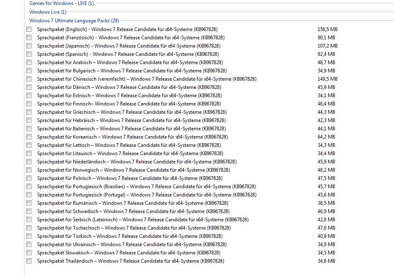Enable the Spanisch language pack checkbox
Screen dimensions: 394x278
tap(29, 54)
